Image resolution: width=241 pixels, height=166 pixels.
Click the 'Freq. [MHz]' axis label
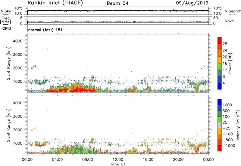(x=6, y=20)
